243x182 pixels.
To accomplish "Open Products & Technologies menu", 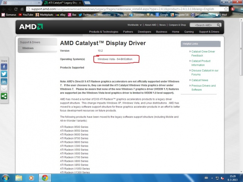I will (x=103, y=32).
